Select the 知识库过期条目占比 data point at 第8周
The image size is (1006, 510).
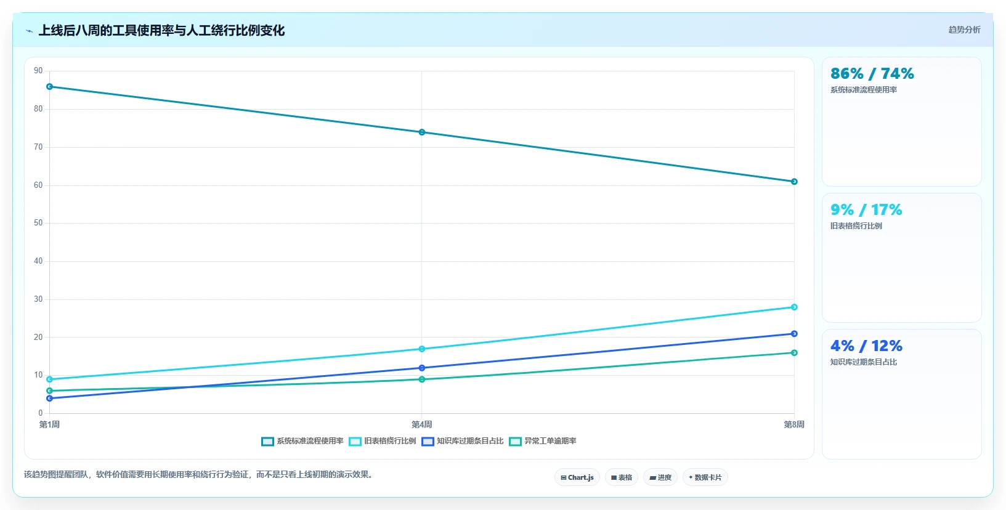(794, 334)
